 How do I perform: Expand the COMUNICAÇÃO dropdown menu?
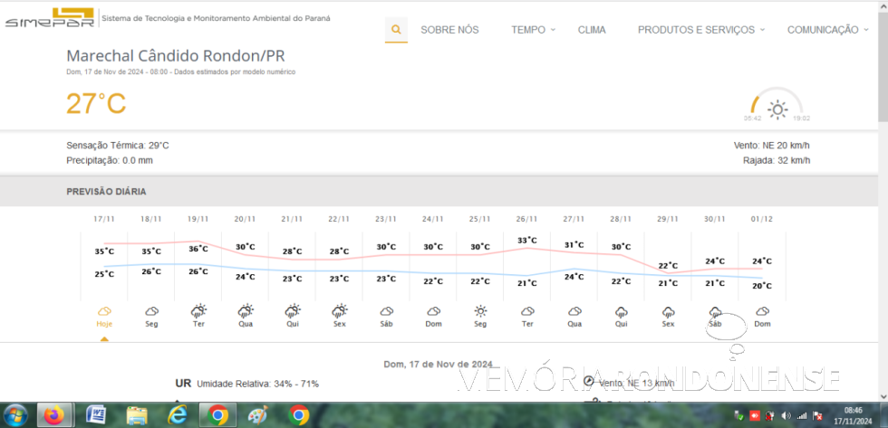(826, 30)
